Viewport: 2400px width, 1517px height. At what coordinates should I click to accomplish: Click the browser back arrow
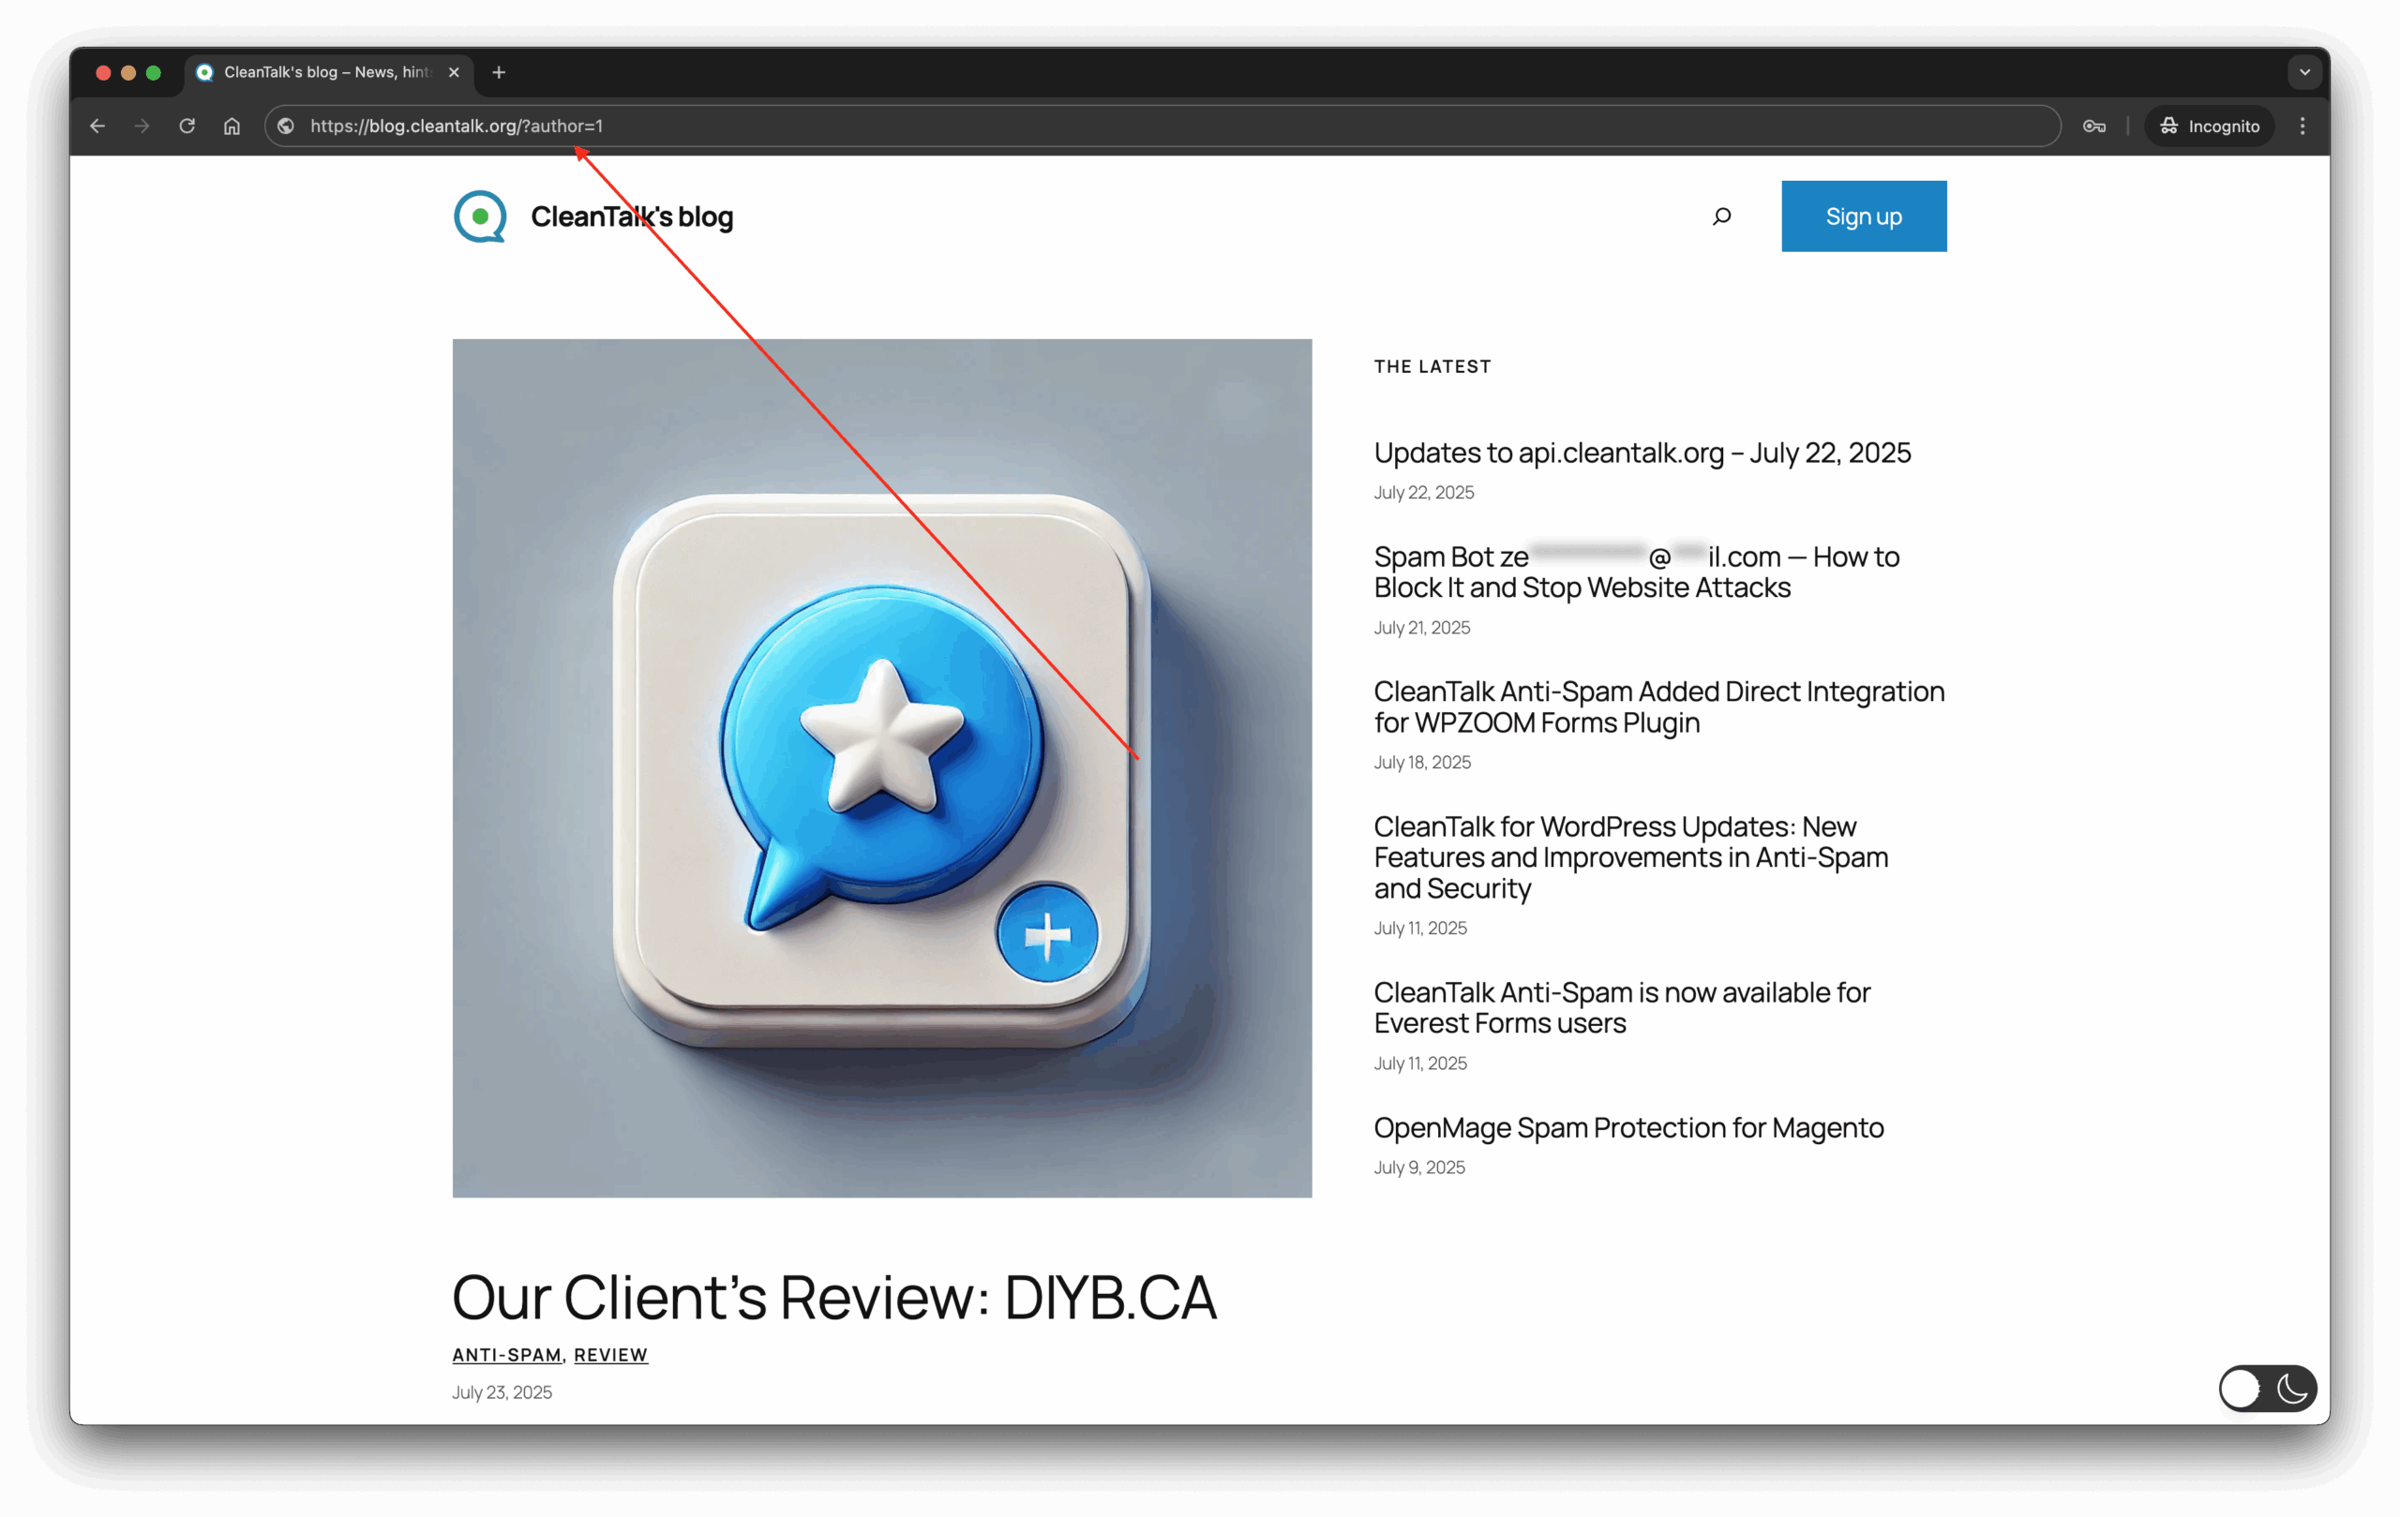coord(97,126)
